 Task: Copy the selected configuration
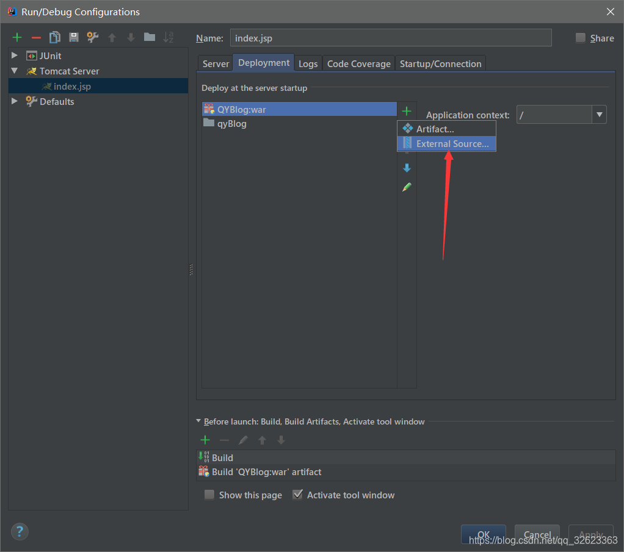(54, 37)
